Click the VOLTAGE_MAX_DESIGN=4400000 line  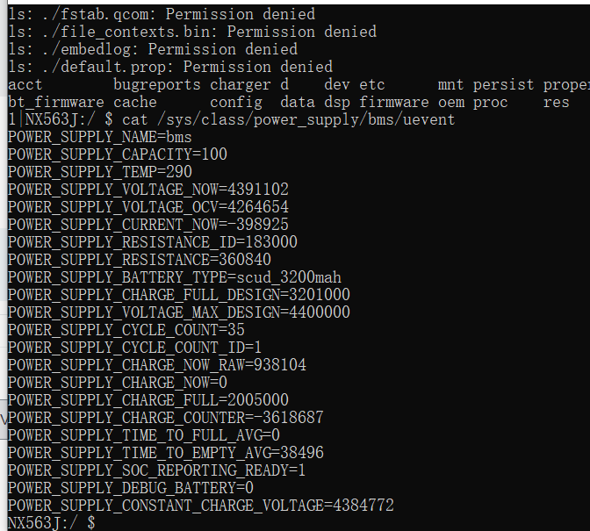pyautogui.click(x=178, y=312)
